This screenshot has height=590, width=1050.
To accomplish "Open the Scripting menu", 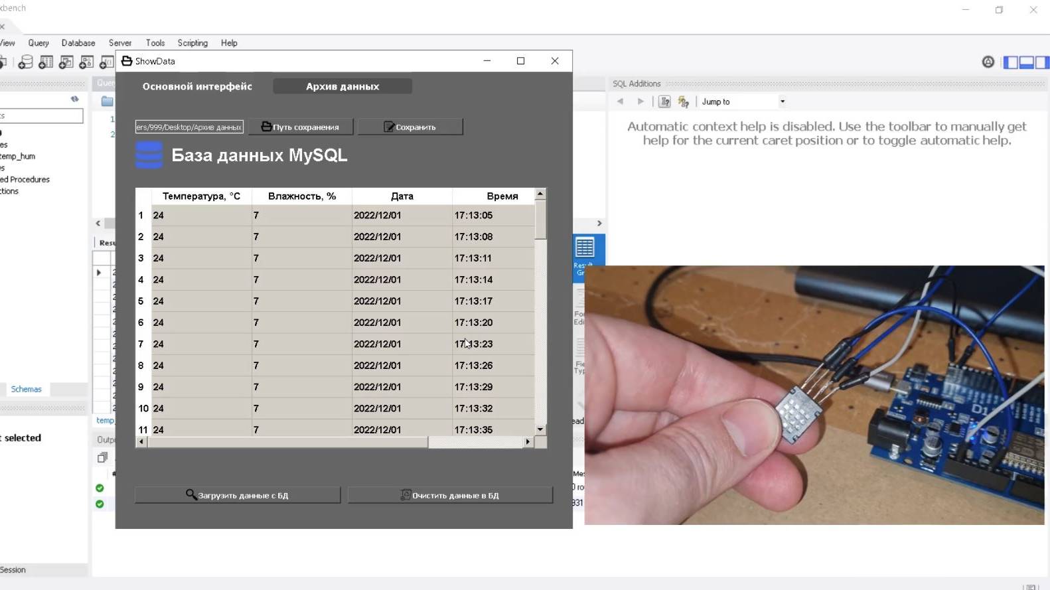I will 192,42.
